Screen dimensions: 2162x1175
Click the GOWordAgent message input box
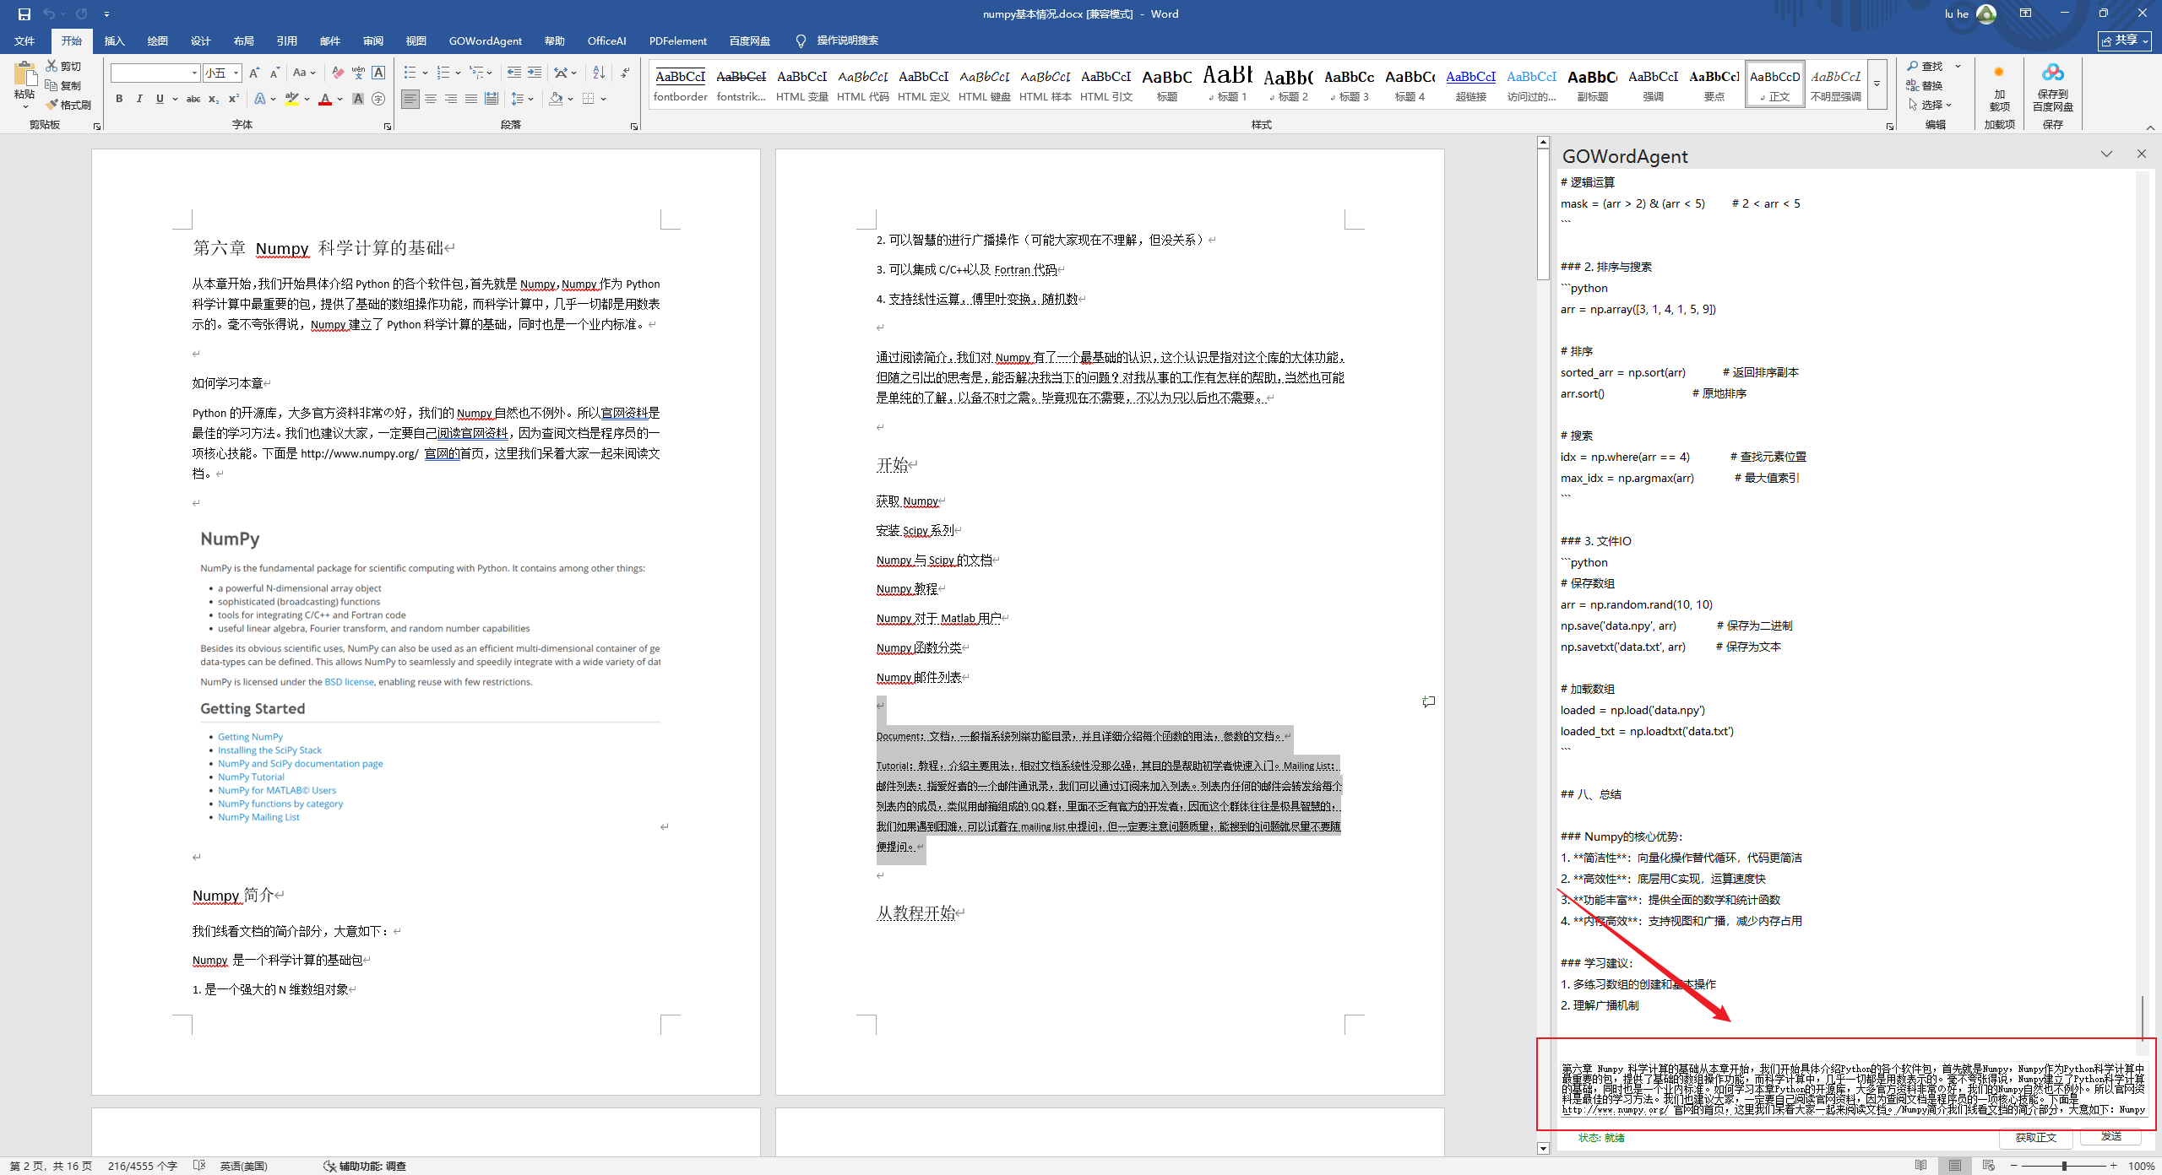[x=1853, y=1089]
